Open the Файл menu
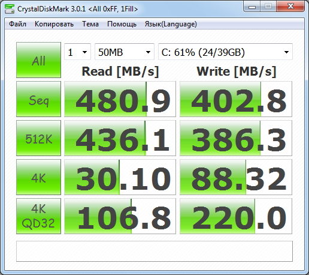309x275 pixels. (x=17, y=24)
